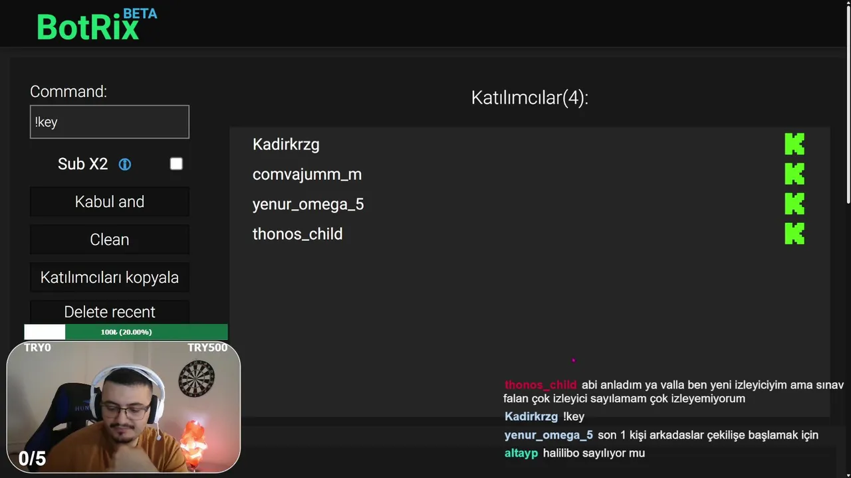The height and width of the screenshot is (478, 851).
Task: Click the Kick icon beside comvajumm_m
Action: click(x=794, y=174)
